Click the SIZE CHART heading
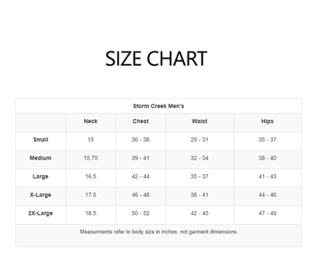 156,59
